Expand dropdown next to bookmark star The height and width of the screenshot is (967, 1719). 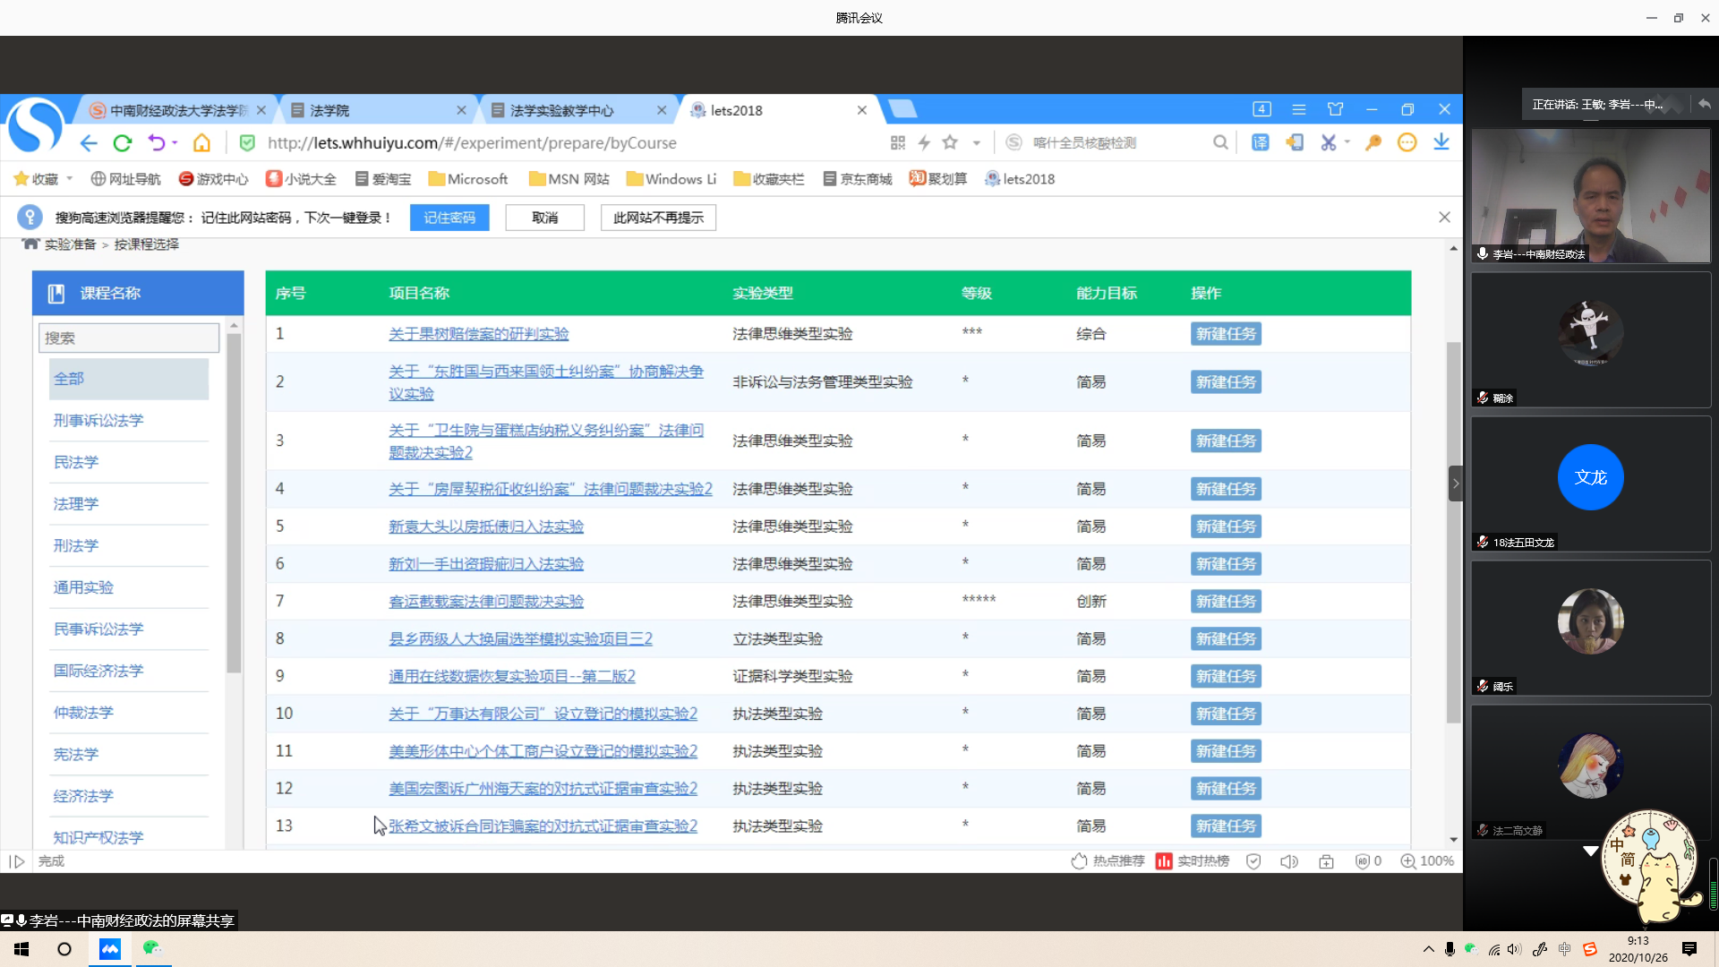977,143
